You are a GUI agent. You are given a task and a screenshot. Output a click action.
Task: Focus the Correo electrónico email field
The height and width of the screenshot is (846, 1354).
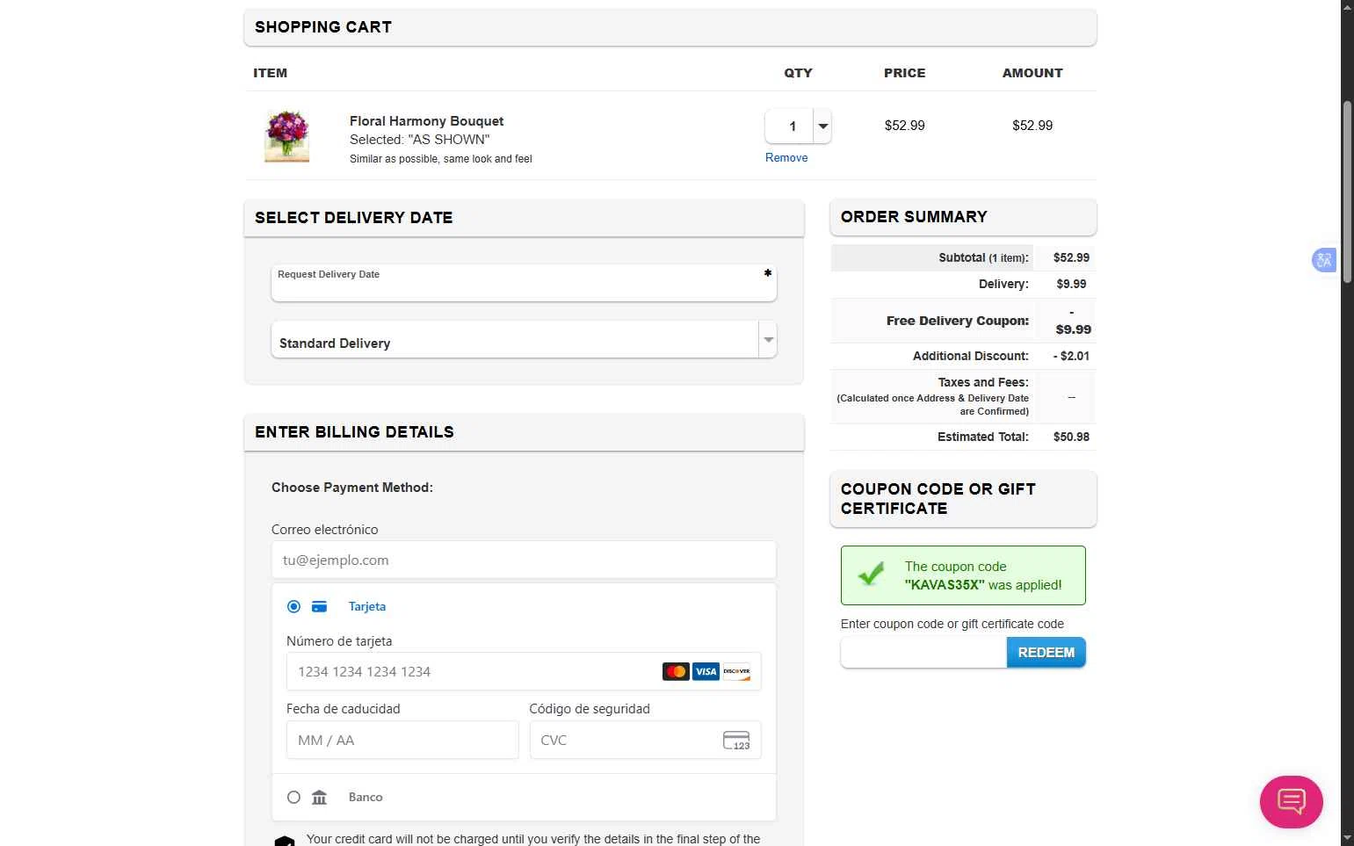(523, 560)
